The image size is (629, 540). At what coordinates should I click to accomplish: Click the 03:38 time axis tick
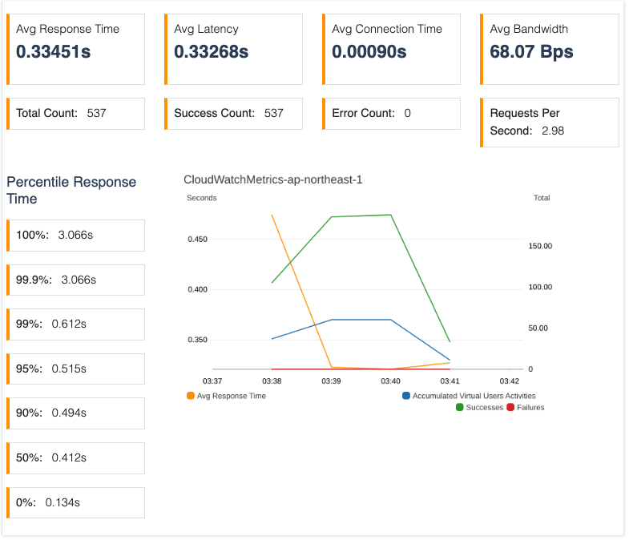[272, 381]
